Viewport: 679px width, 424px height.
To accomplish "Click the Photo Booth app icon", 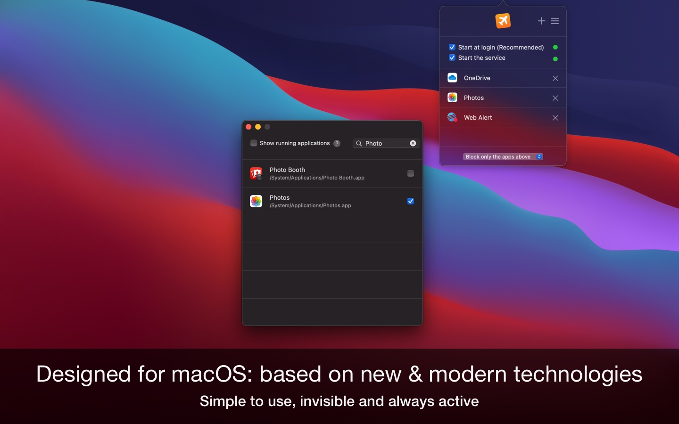I will pos(256,173).
